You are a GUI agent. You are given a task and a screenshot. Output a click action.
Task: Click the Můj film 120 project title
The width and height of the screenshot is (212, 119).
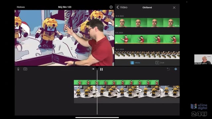[x=65, y=7]
